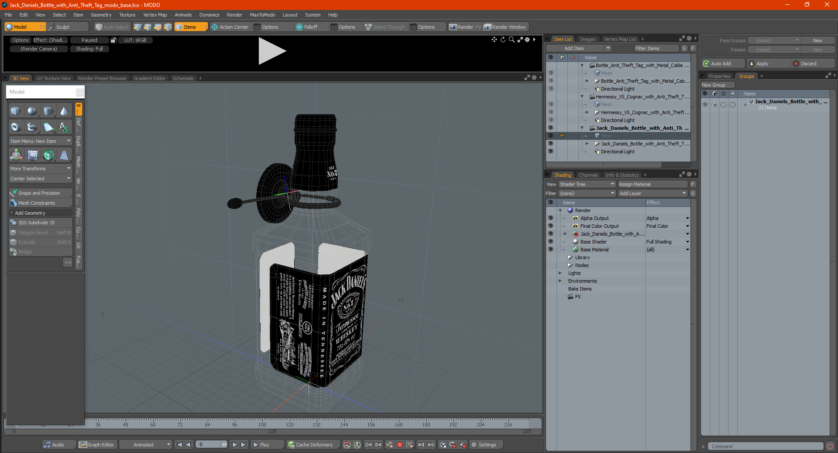This screenshot has width=838, height=453.
Task: Click the Auto Add button
Action: tap(723, 64)
